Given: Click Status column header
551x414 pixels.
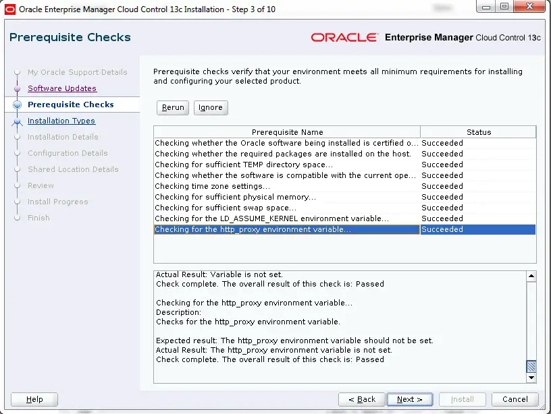Looking at the screenshot, I should coord(478,132).
